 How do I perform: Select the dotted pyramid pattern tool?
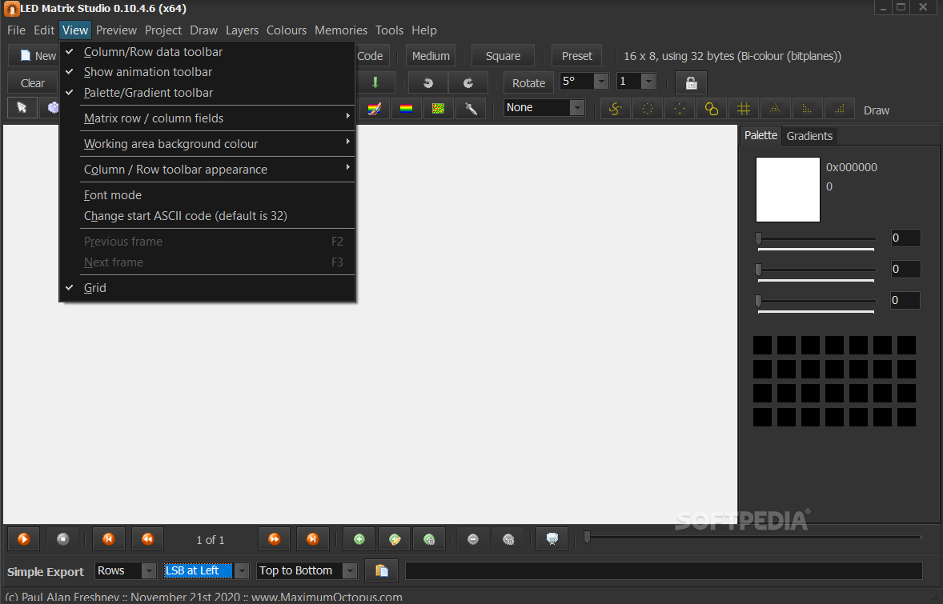[775, 109]
